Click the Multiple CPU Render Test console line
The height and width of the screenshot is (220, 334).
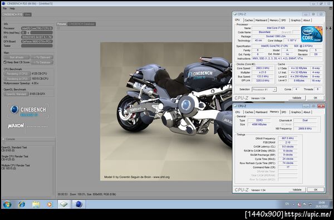tap(16, 165)
